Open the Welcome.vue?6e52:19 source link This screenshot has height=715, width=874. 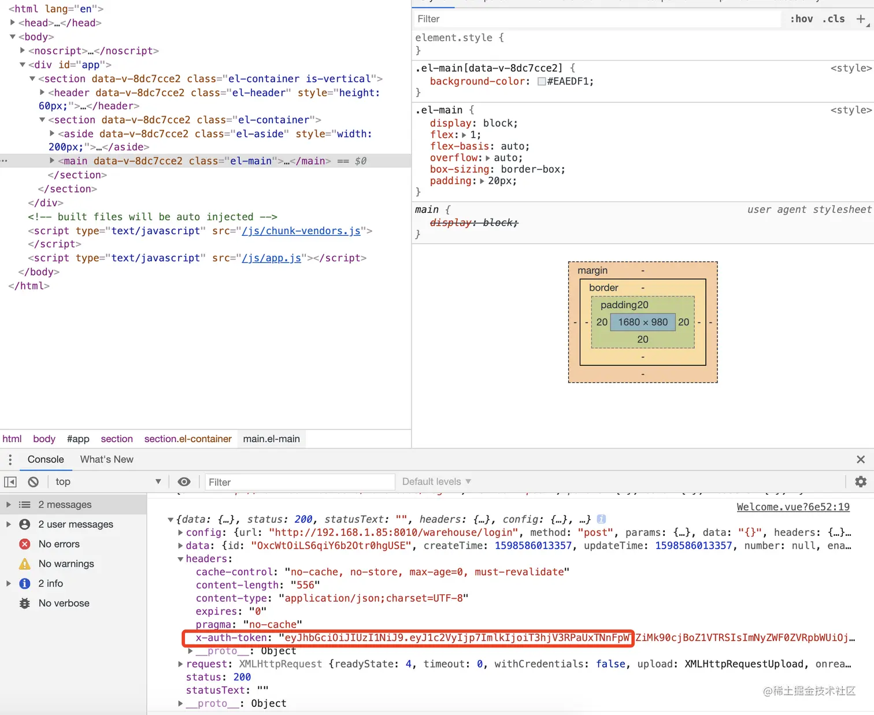point(793,507)
